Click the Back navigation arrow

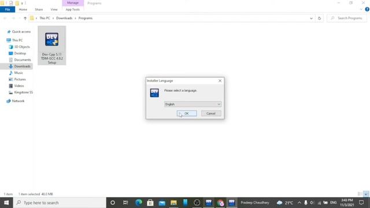5,18
